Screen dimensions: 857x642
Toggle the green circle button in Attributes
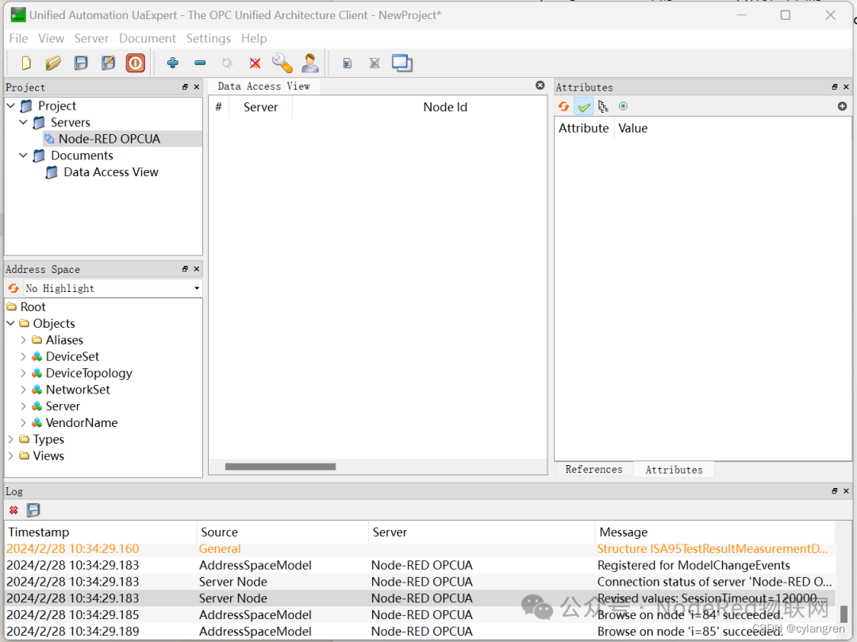point(623,106)
